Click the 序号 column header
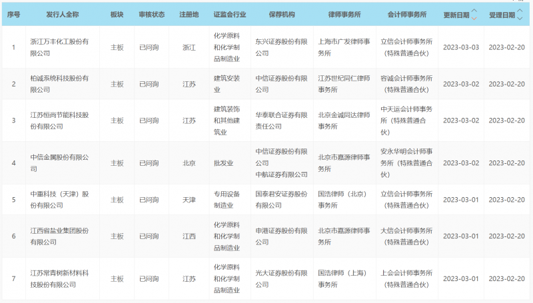Image resolution: width=533 pixels, height=303 pixels. [x=13, y=15]
